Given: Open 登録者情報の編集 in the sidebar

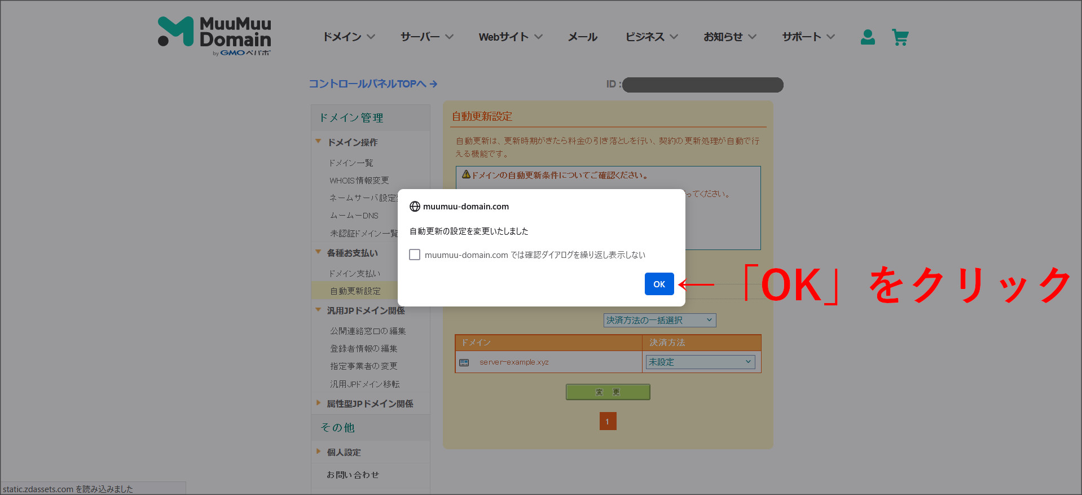Looking at the screenshot, I should (x=364, y=348).
